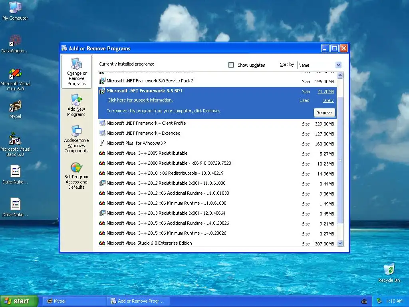Click the program list scrollbar up arrow
Viewport: 409px width, 307px height.
pos(340,76)
